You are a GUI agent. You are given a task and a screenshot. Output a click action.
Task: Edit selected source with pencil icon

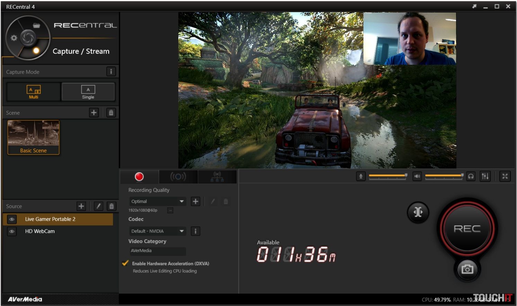point(98,206)
